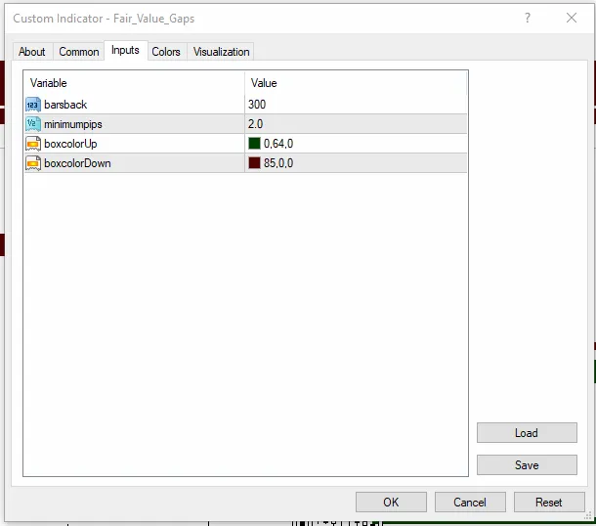Click the barsback variable name
596x526 pixels.
(x=65, y=105)
